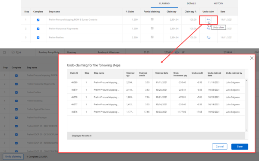259x161 pixels.
Task: Click Prelim-Procure Mapping, ROW & Survey Controls step name
Action: pyautogui.click(x=73, y=20)
